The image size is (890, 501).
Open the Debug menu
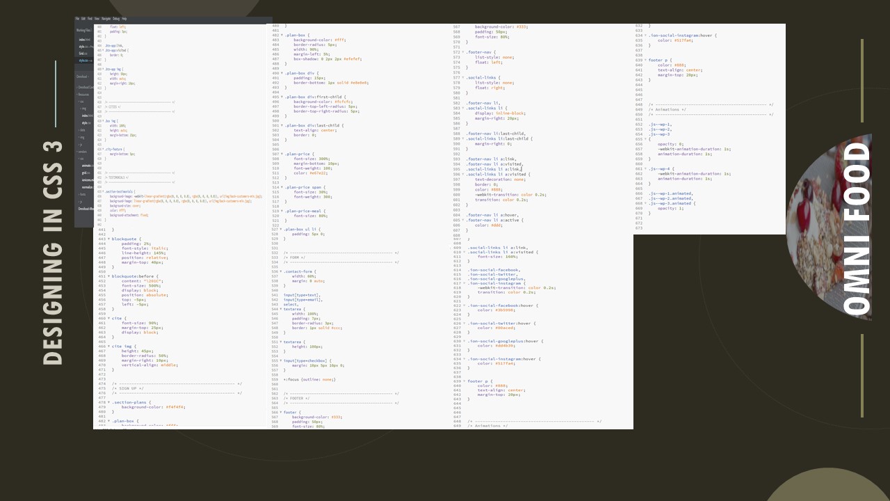point(115,19)
